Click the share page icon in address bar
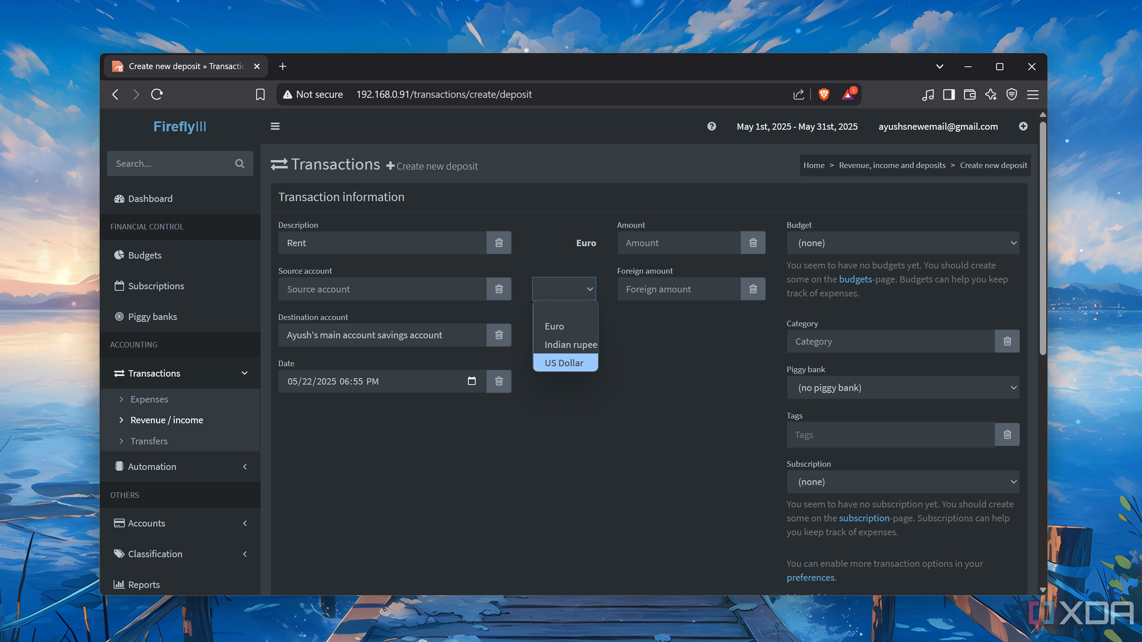This screenshot has height=642, width=1142. coord(799,95)
